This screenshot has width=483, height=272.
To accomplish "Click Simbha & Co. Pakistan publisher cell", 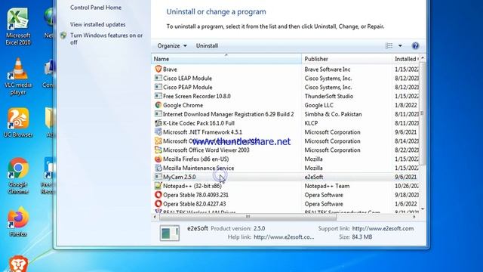I will click(x=333, y=114).
